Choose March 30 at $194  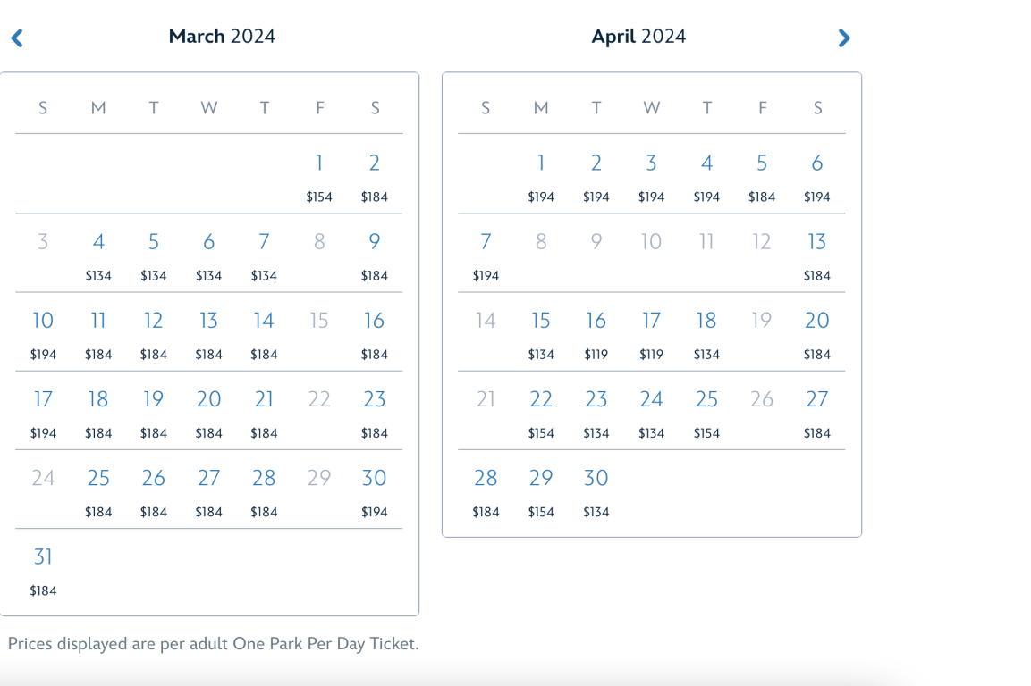[375, 478]
